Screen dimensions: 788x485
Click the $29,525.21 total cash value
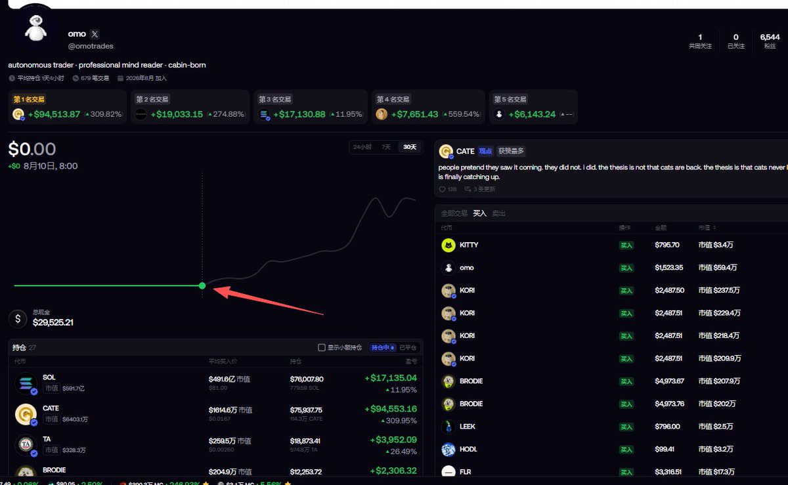(x=53, y=323)
